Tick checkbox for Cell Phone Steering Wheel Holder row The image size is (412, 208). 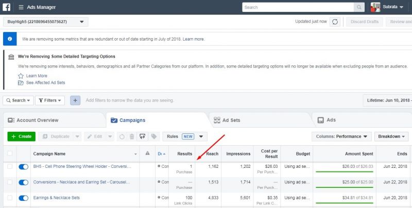[10, 166]
